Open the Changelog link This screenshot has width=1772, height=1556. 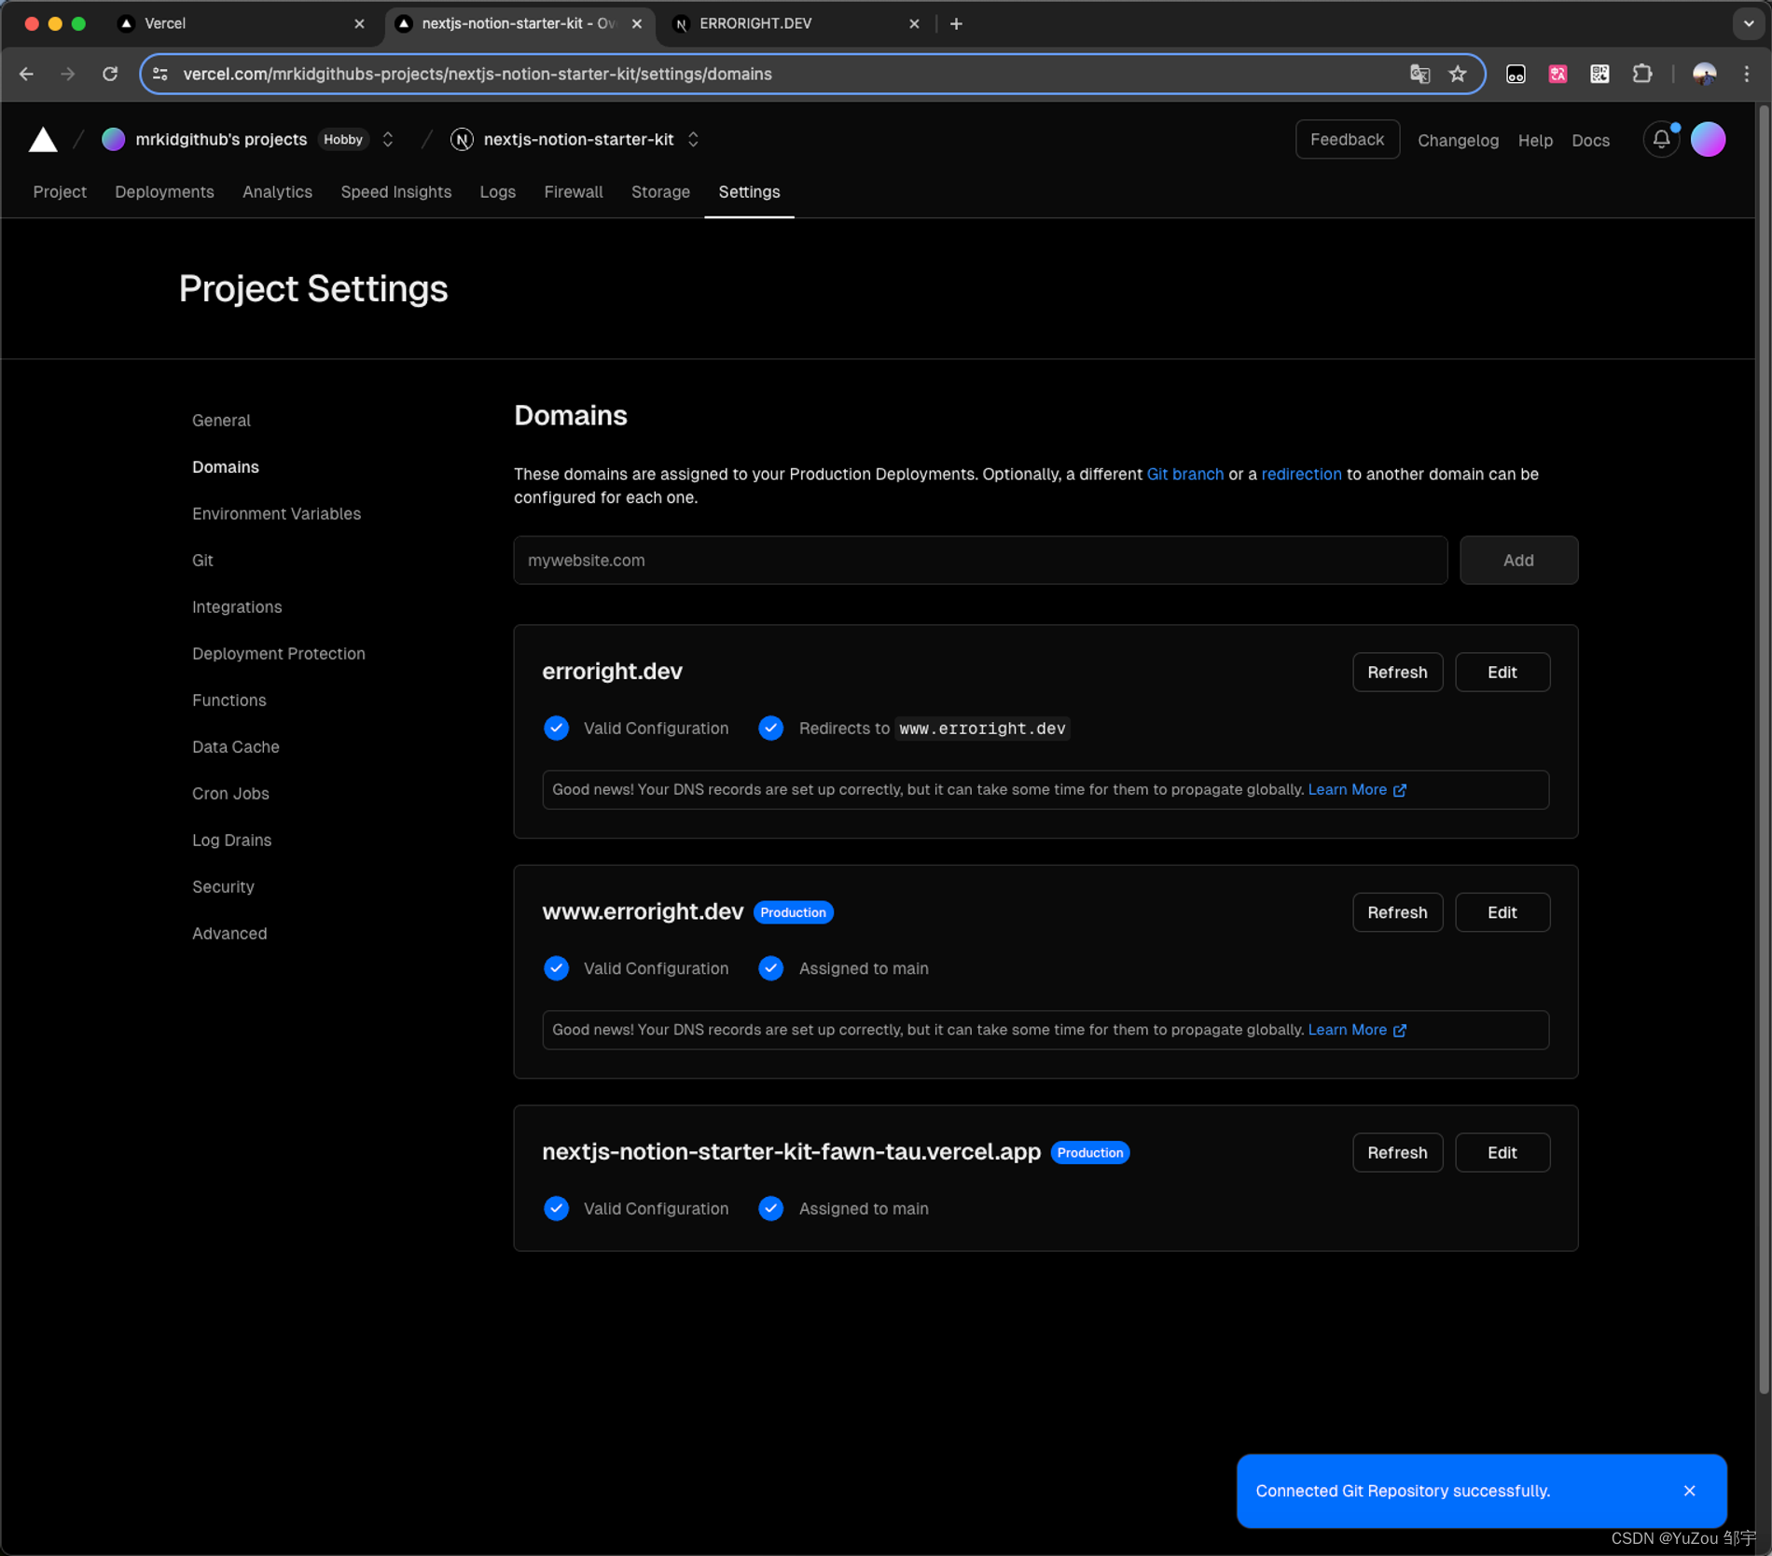(x=1458, y=141)
